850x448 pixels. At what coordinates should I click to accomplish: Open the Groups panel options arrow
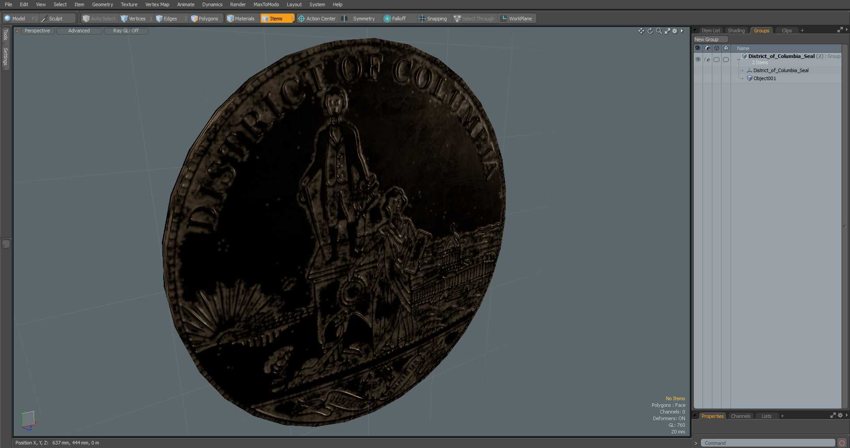click(x=846, y=30)
